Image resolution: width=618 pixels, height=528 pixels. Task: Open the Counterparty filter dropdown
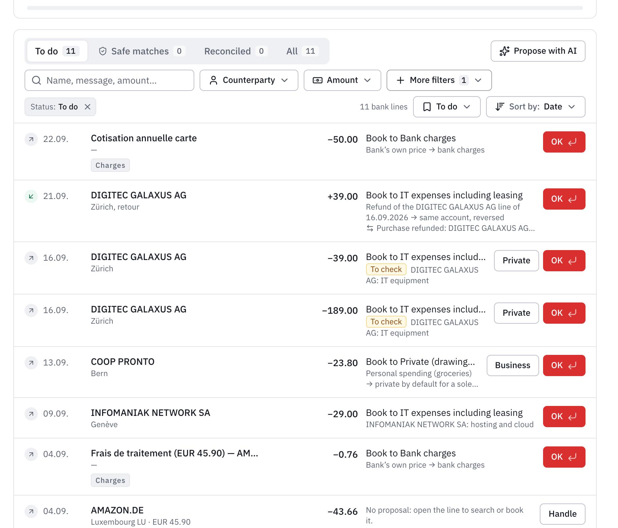click(x=249, y=80)
